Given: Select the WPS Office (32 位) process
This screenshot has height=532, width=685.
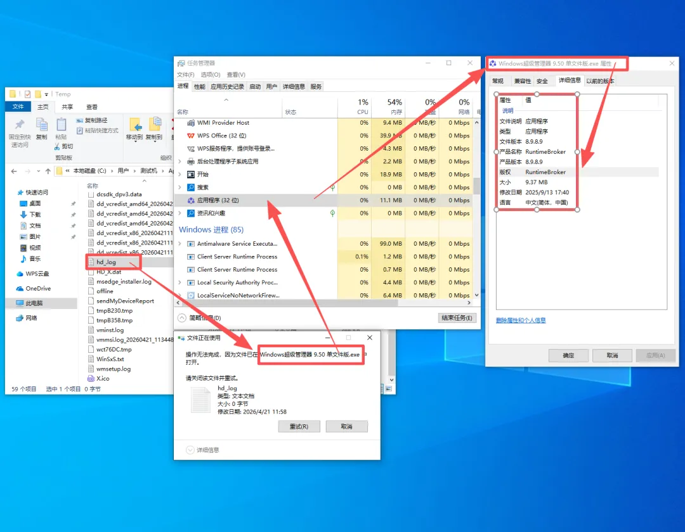Looking at the screenshot, I should (323, 136).
